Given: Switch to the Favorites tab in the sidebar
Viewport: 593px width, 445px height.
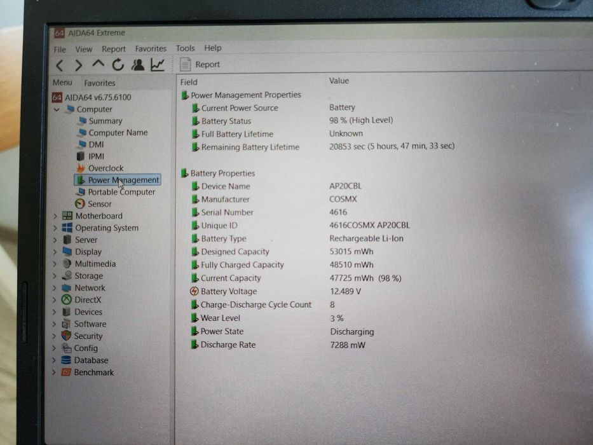Looking at the screenshot, I should (99, 83).
